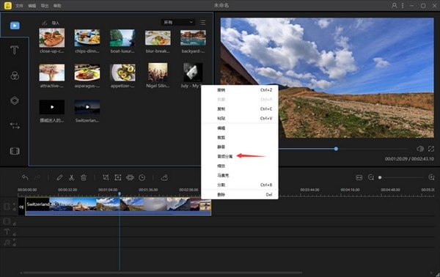Choose 马赛克 in the context menu
Viewport: 440px width, 277px height.
tap(223, 176)
